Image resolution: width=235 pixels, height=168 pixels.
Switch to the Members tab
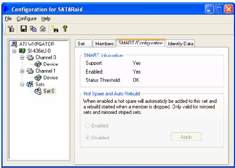coord(104,44)
